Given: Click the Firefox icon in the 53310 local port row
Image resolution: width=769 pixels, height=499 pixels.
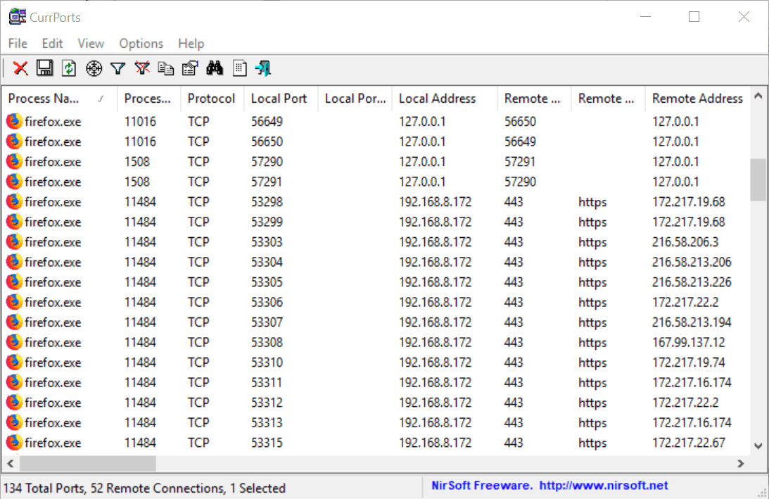Looking at the screenshot, I should (x=14, y=362).
